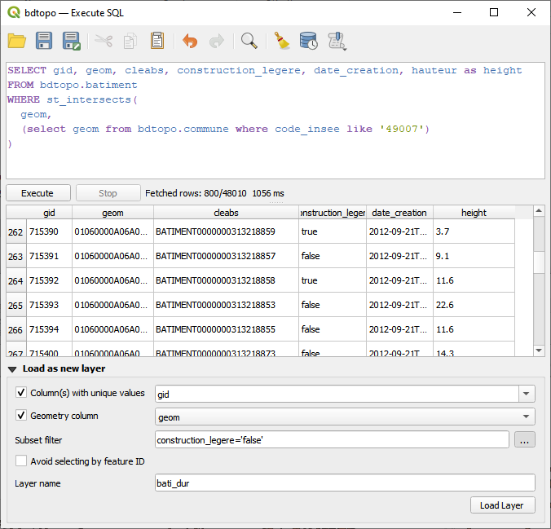
Task: Open Find and Replace magnifier
Action: point(249,41)
